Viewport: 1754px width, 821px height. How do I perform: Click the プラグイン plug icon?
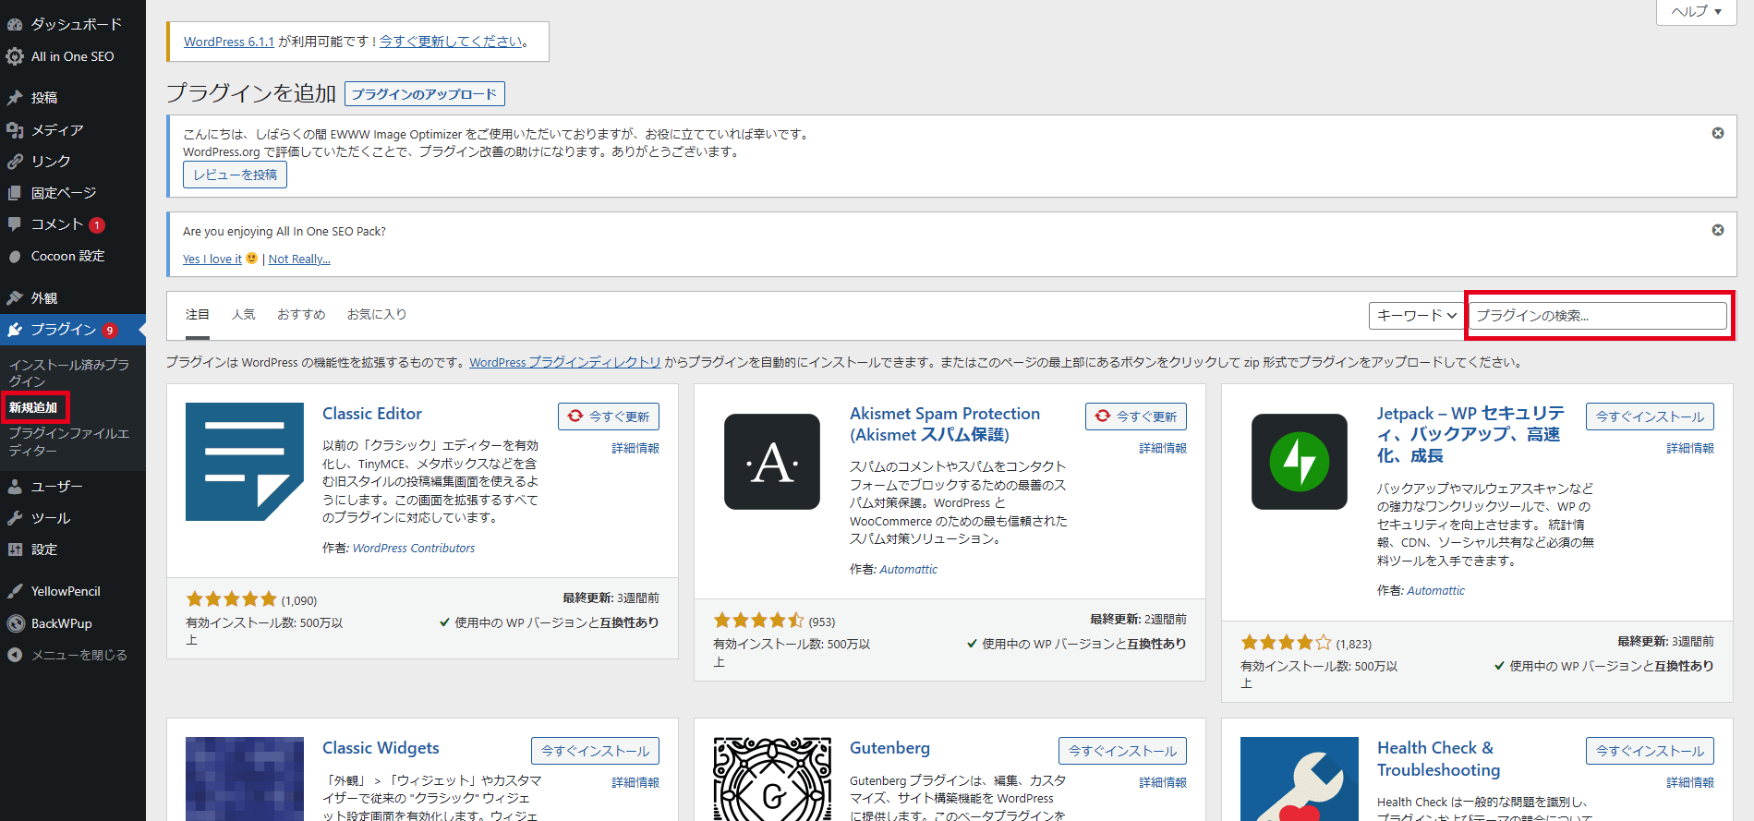point(15,330)
